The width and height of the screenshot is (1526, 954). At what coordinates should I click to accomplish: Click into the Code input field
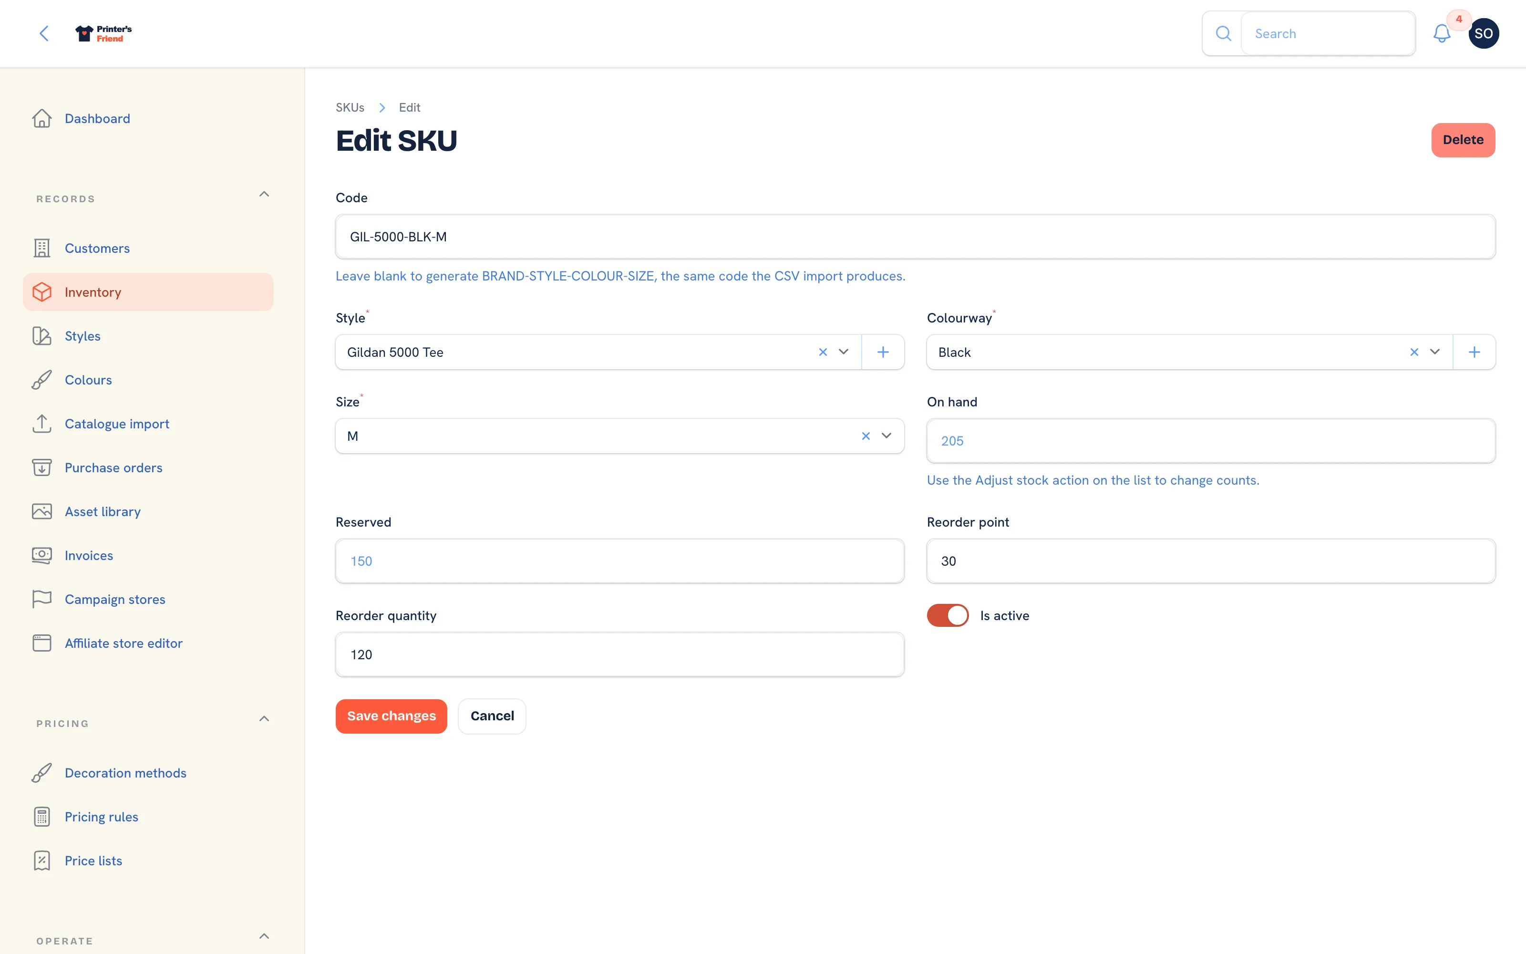pyautogui.click(x=915, y=237)
